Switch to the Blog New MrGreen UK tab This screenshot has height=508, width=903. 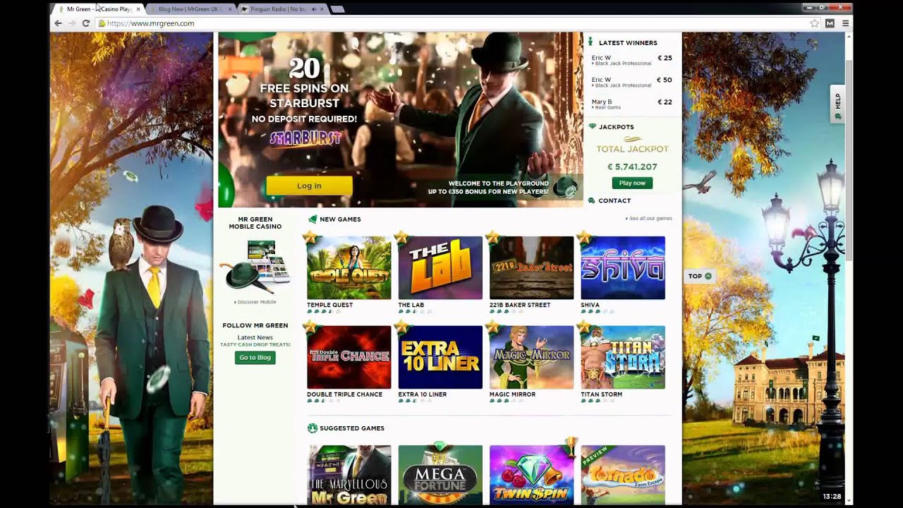190,9
